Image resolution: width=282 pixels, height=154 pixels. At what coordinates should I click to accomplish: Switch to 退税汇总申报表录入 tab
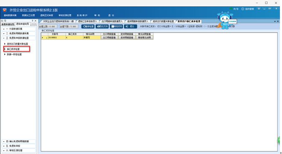87,21
